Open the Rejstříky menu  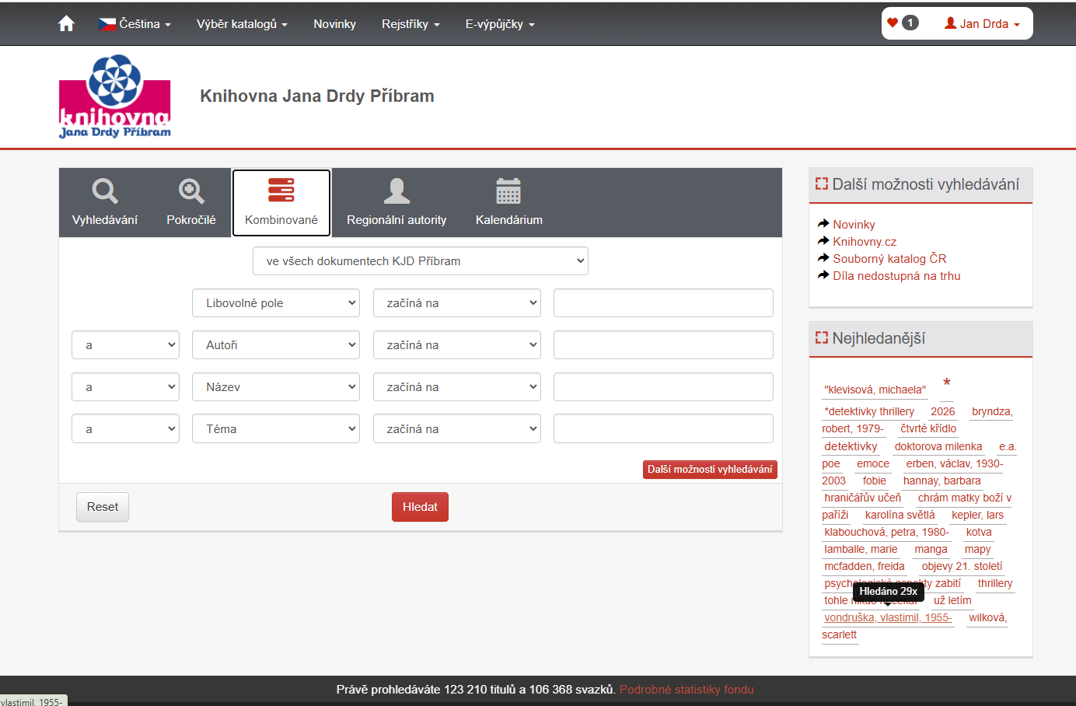point(410,24)
